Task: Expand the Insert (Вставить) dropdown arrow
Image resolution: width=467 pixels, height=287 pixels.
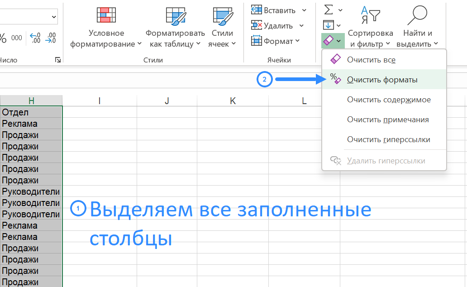Action: [x=304, y=10]
